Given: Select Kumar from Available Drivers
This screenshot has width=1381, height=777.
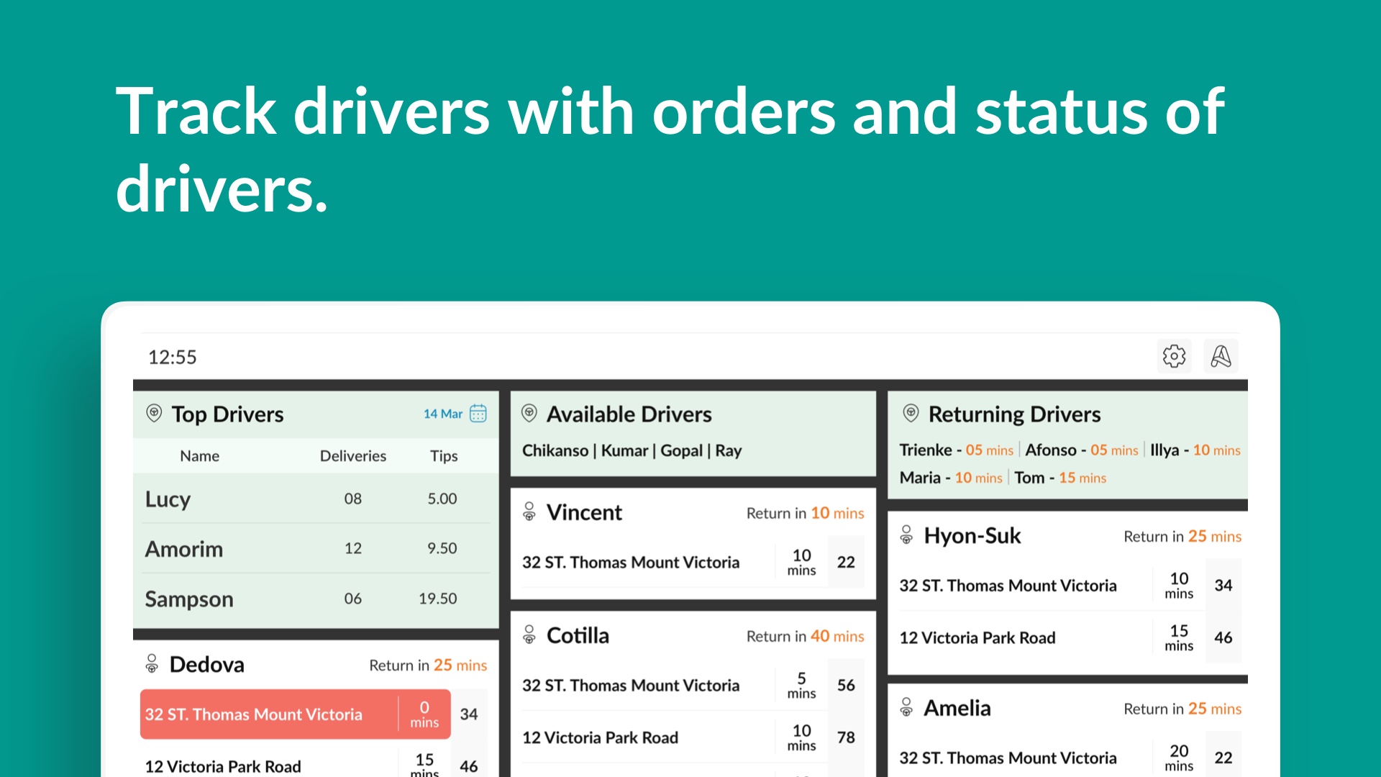Looking at the screenshot, I should [626, 450].
